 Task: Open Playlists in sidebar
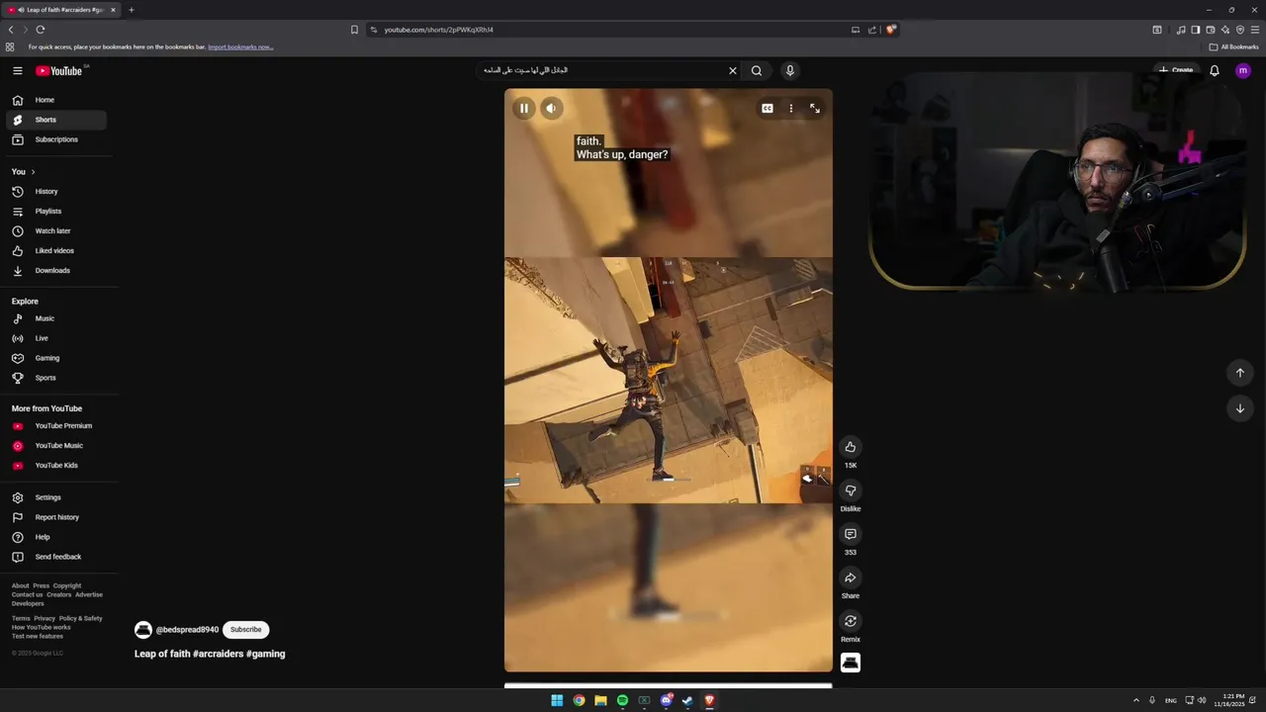[56, 211]
